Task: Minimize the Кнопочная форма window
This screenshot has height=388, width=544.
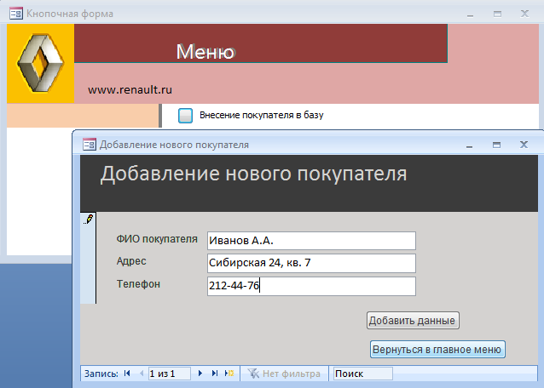Action: (470, 14)
